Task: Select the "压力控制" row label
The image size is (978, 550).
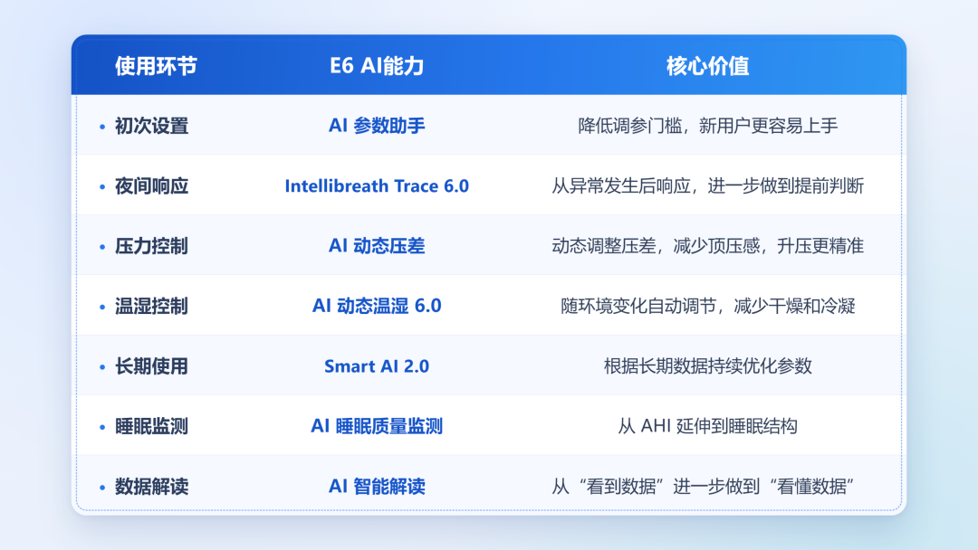Action: coord(151,246)
